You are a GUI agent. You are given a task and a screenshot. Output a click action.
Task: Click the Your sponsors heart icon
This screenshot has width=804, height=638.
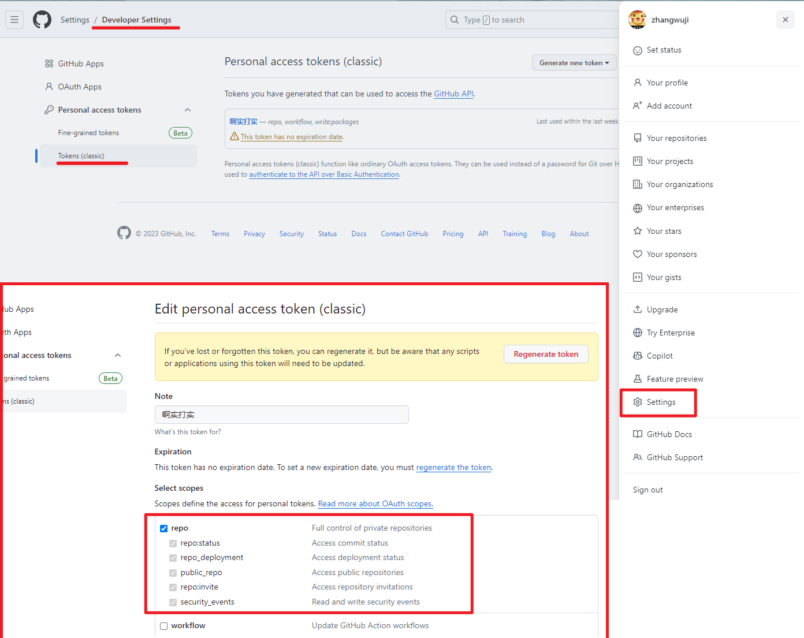point(638,254)
